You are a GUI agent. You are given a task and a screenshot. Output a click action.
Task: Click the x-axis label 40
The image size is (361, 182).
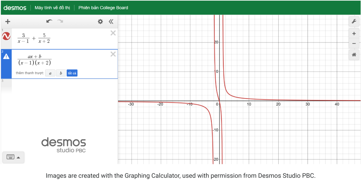pos(337,104)
